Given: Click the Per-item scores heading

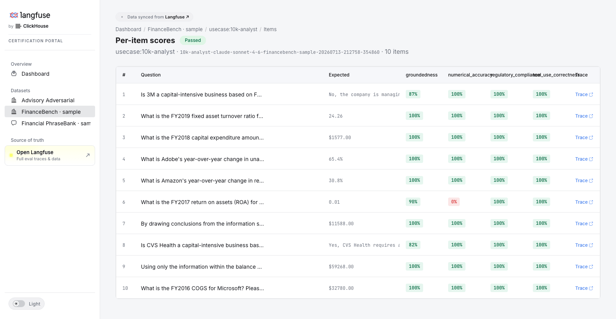Looking at the screenshot, I should click(x=145, y=40).
